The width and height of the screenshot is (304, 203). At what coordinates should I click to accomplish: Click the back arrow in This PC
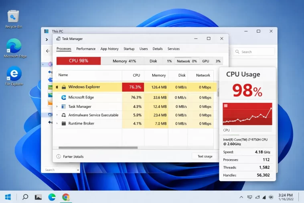[x=48, y=51]
